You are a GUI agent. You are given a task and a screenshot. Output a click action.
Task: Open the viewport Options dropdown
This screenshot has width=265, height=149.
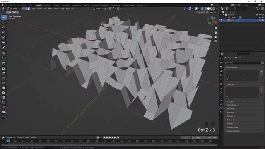(213, 12)
